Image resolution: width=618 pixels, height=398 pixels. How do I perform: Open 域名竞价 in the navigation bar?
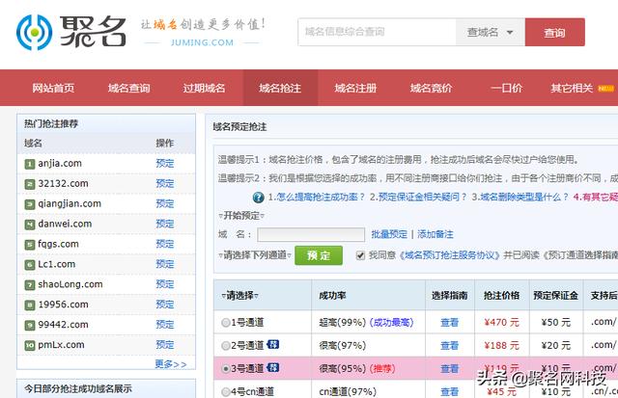pos(432,88)
